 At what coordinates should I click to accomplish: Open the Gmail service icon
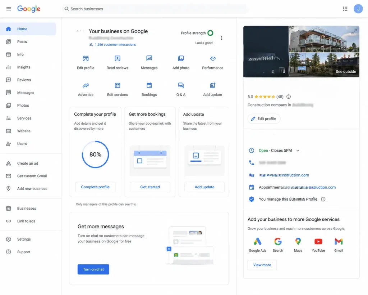pos(339,242)
